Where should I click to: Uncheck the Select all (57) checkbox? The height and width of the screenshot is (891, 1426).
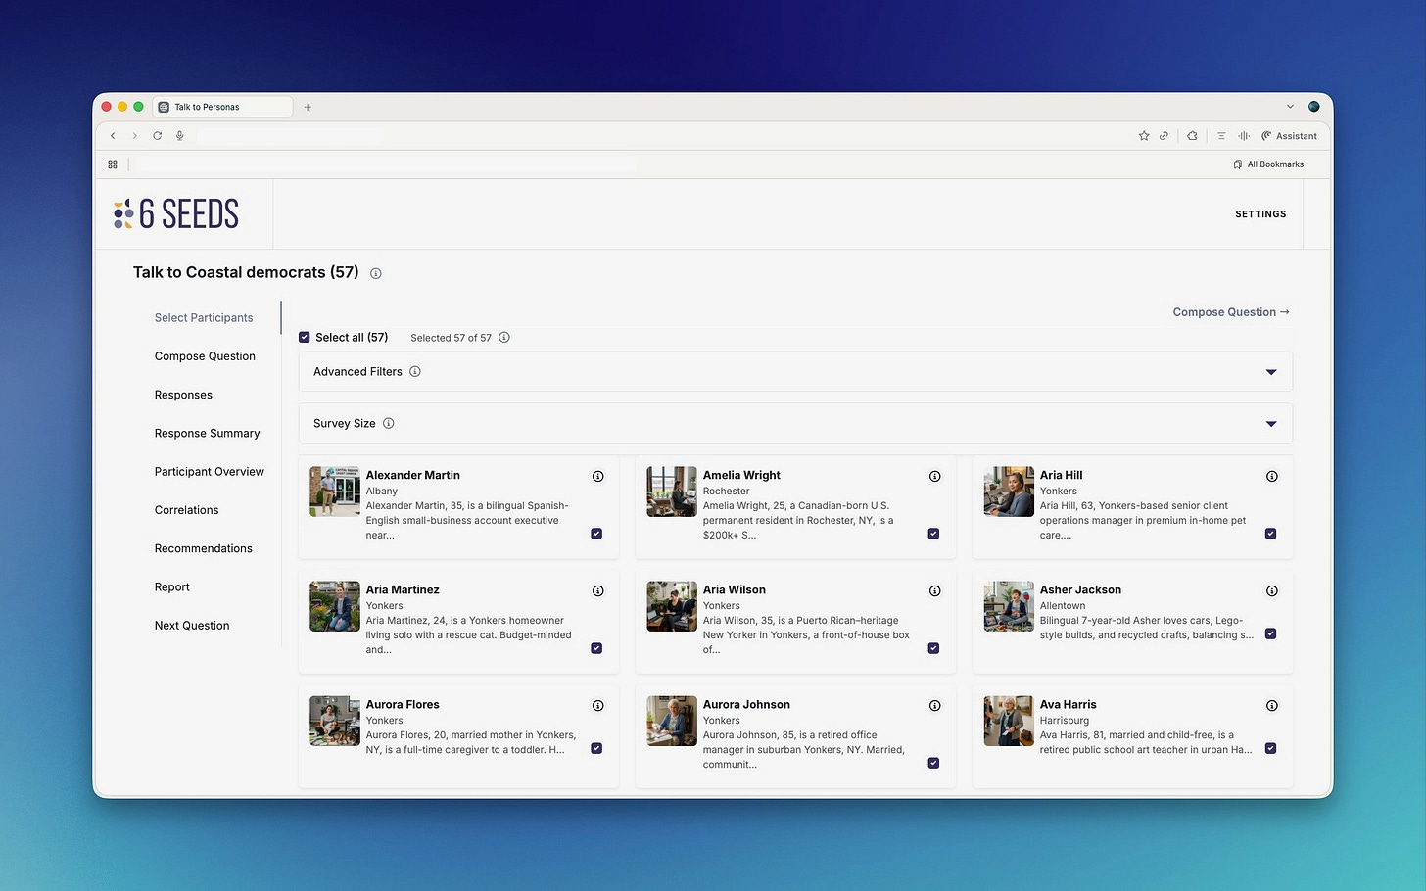click(x=305, y=338)
